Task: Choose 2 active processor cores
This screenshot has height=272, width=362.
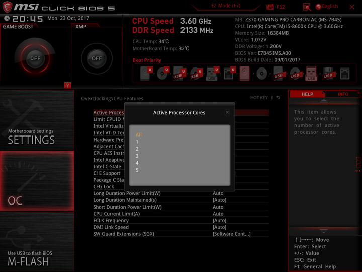Action: pos(137,149)
